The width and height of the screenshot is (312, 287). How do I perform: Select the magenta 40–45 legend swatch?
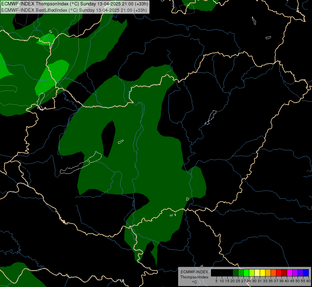(290, 273)
